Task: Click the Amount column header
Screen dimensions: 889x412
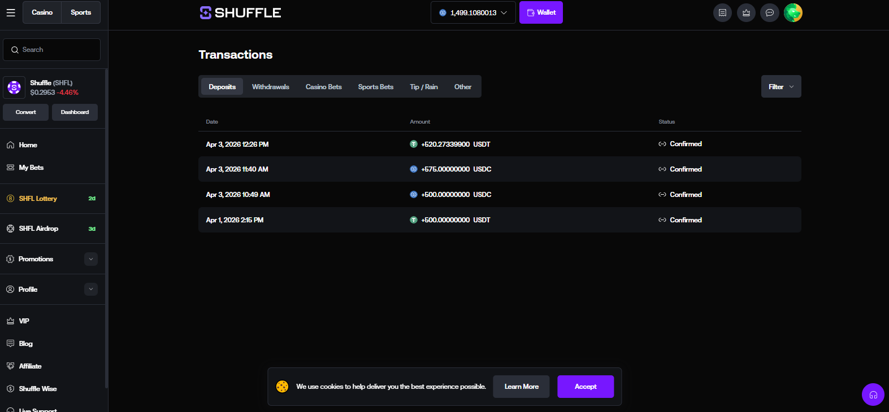Action: pyautogui.click(x=420, y=122)
